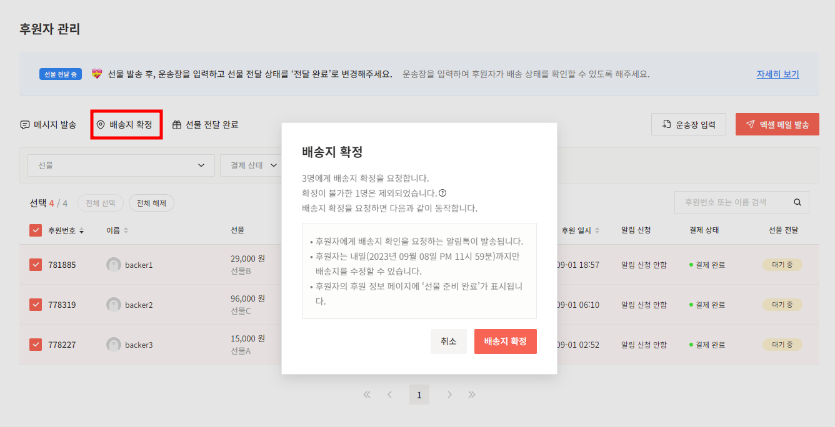
Task: Go to previous page arrow
Action: click(389, 395)
